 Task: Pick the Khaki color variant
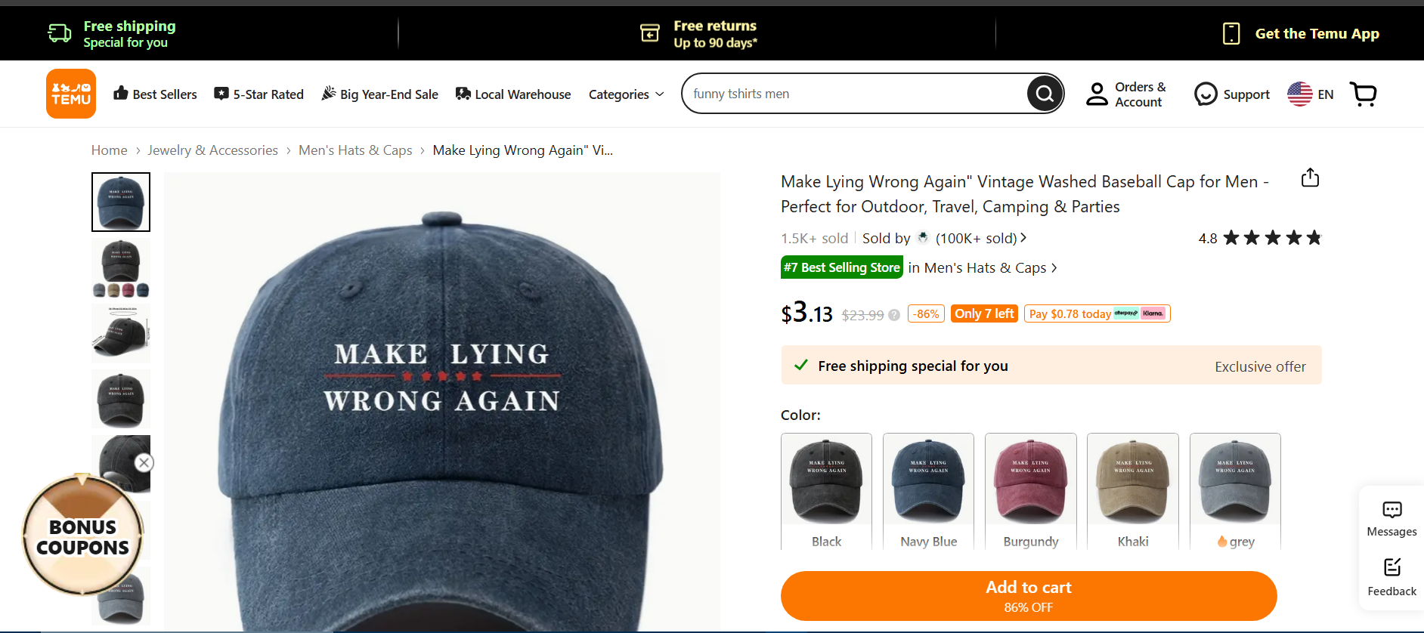pyautogui.click(x=1132, y=490)
